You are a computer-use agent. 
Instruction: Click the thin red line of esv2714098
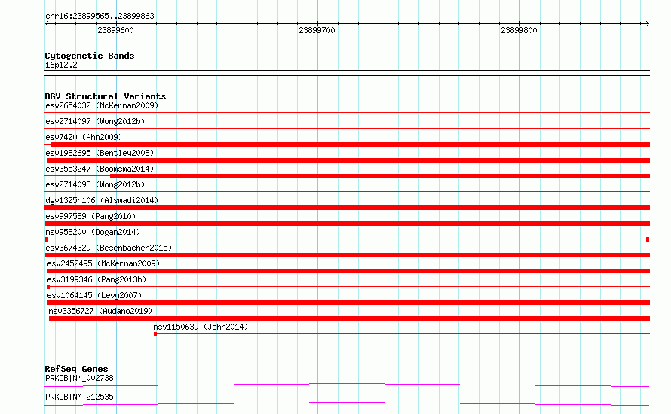(348, 192)
